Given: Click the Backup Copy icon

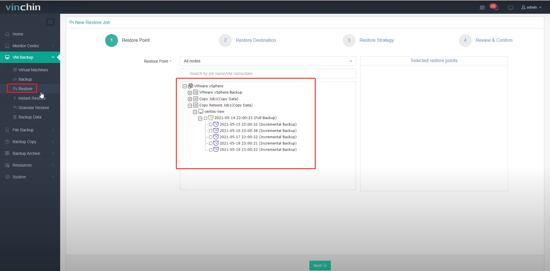Looking at the screenshot, I should pyautogui.click(x=7, y=142).
